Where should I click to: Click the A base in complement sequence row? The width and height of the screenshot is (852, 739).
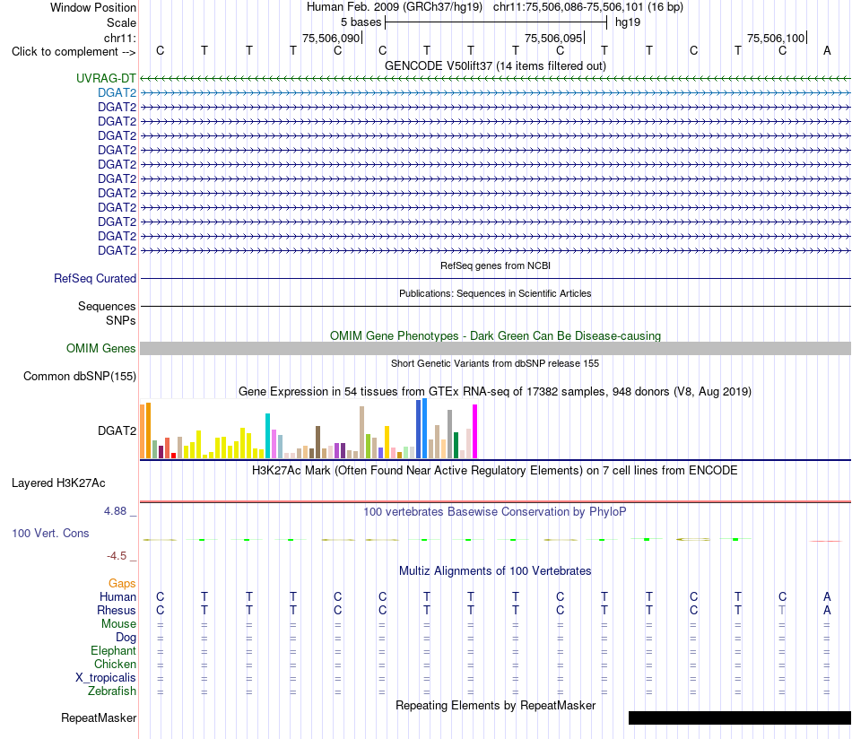point(827,50)
